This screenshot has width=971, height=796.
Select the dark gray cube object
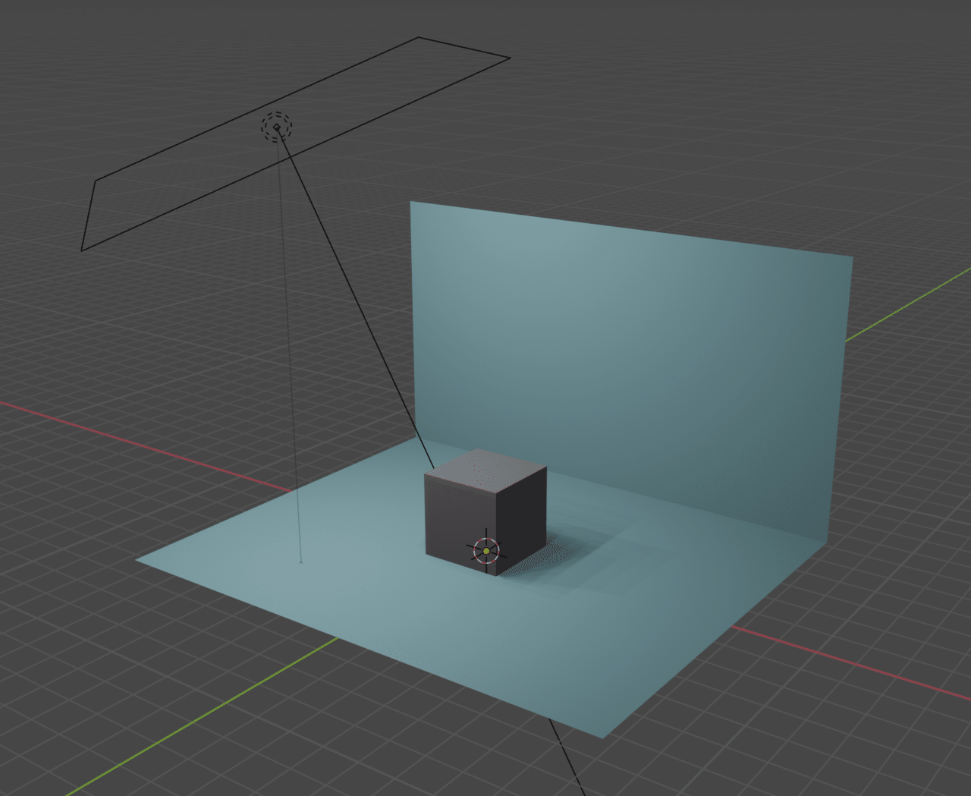pos(485,511)
